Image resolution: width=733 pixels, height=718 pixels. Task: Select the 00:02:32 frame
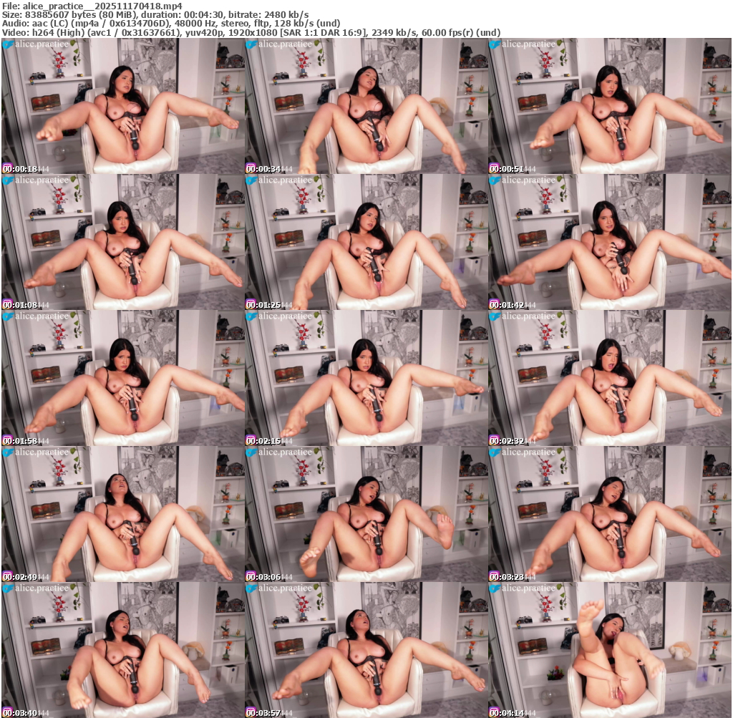(609, 378)
